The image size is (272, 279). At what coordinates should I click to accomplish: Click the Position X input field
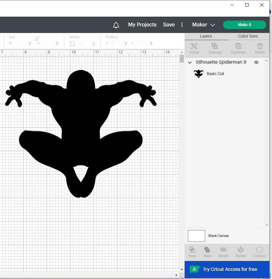tap(117, 43)
